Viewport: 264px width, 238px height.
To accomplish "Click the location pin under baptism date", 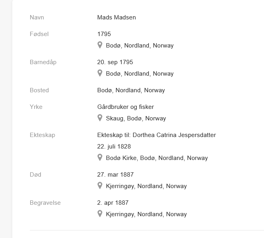I will point(100,73).
